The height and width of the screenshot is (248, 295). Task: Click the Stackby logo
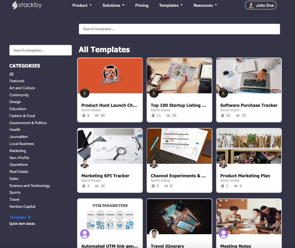click(x=27, y=5)
